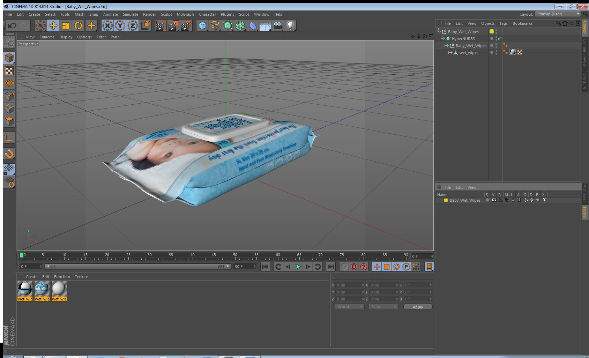Toggle visibility dots for HyperNURBS object
This screenshot has width=589, height=358.
496,38
